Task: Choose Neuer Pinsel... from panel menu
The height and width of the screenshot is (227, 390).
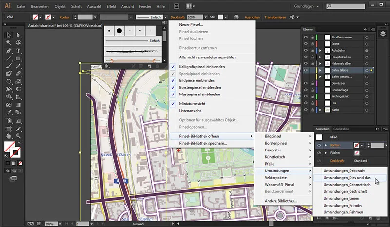Action: point(191,25)
